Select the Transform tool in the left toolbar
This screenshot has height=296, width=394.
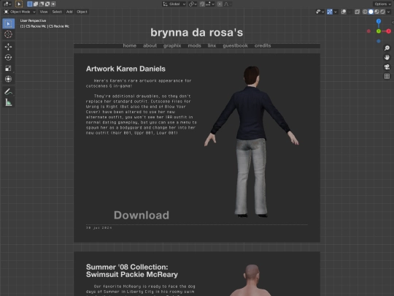[8, 79]
